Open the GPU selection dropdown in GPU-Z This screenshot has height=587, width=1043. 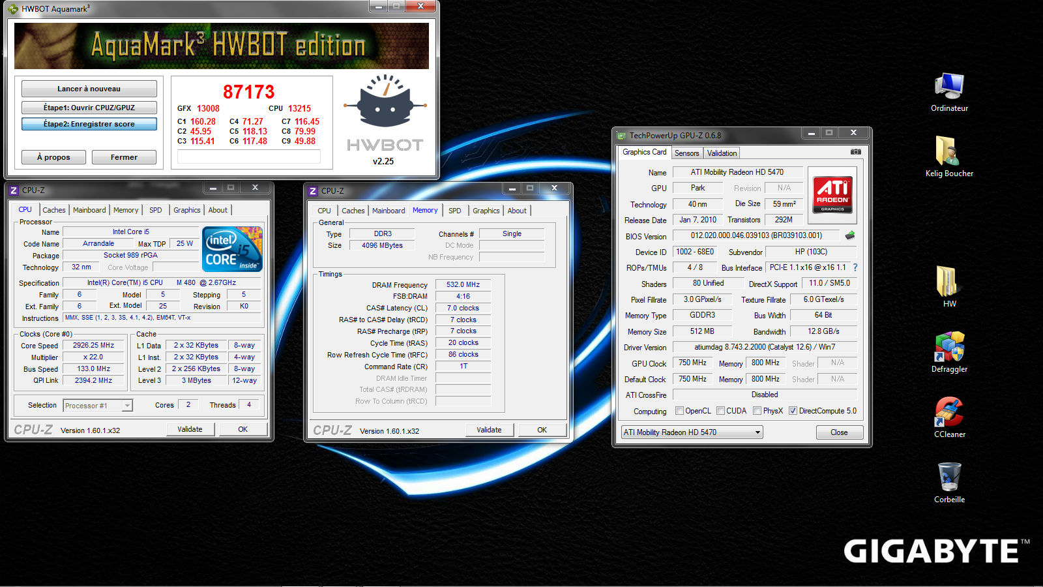pyautogui.click(x=692, y=432)
